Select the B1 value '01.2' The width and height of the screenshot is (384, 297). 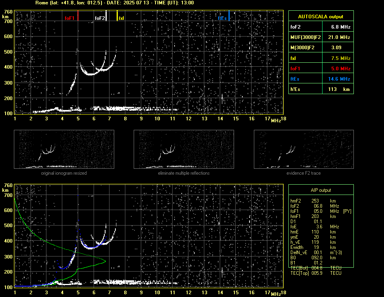318,263
